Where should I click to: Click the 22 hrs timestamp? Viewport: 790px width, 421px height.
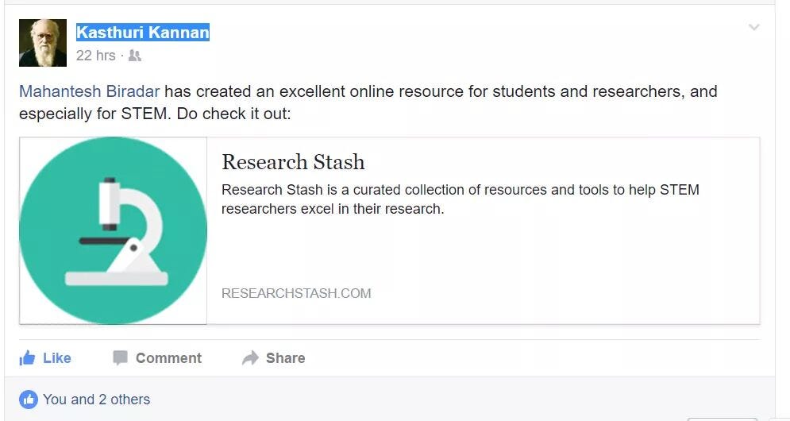(x=95, y=56)
